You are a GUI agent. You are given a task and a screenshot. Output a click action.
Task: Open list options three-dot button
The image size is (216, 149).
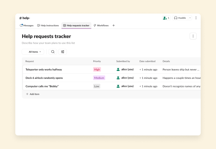(x=193, y=36)
